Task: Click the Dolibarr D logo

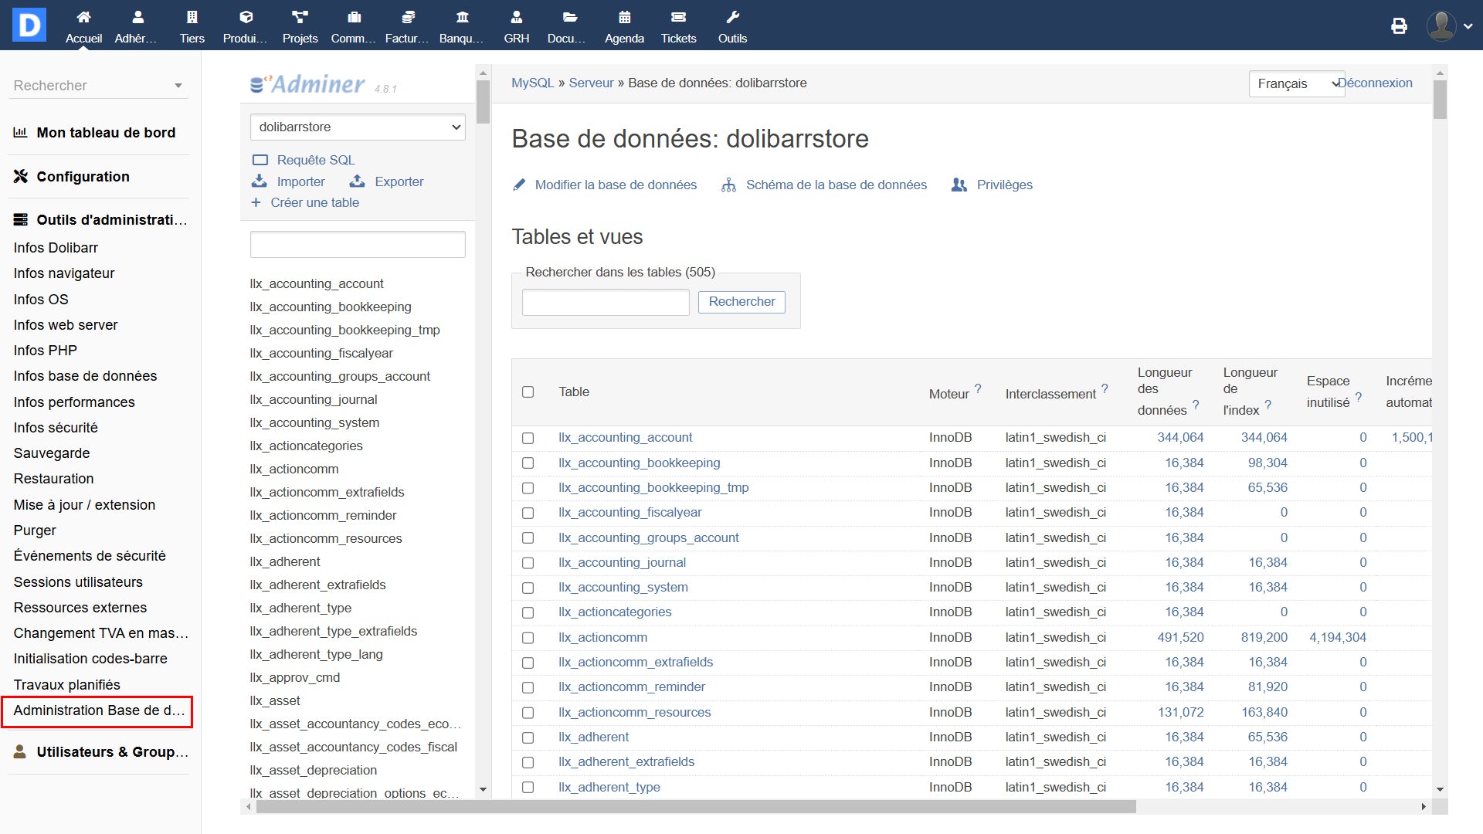Action: coord(29,25)
